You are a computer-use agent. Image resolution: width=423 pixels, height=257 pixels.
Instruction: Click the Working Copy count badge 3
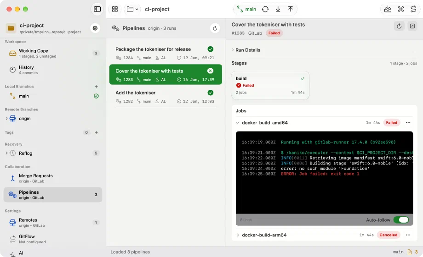96,53
